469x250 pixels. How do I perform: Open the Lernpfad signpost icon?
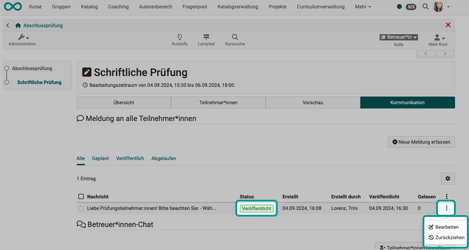tap(206, 37)
